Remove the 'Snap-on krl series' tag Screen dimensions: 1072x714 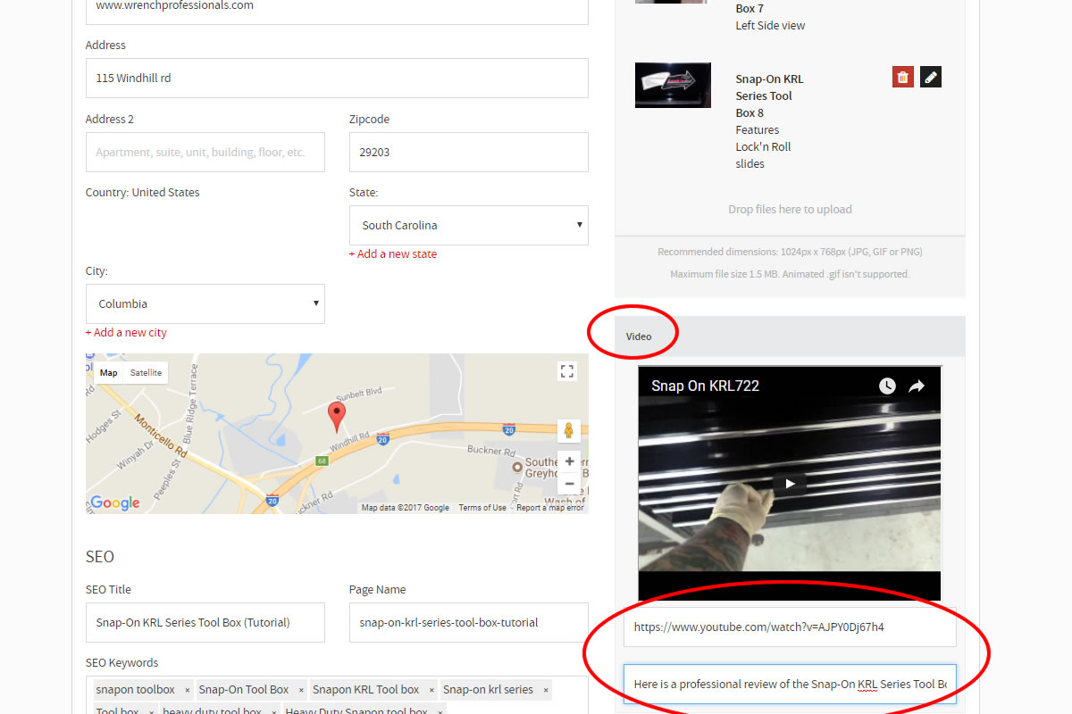coord(545,690)
